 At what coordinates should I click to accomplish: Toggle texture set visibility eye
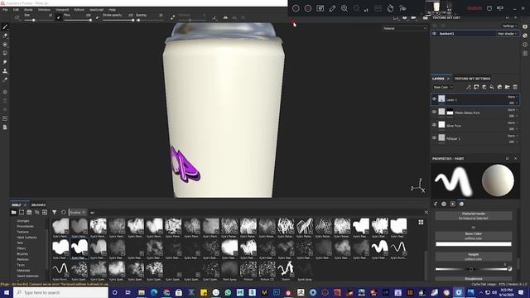pyautogui.click(x=434, y=33)
